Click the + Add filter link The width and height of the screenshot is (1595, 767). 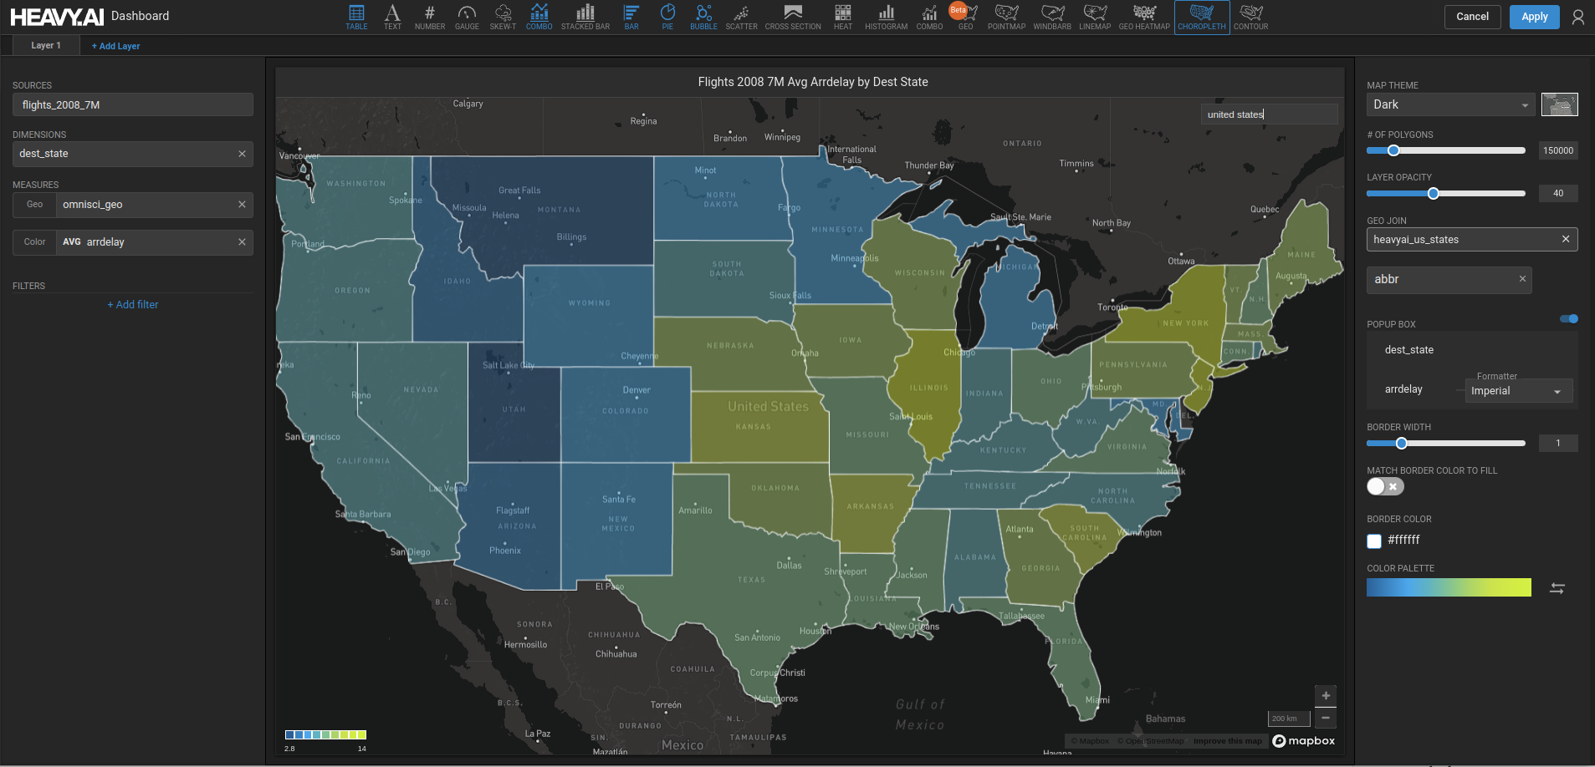132,305
